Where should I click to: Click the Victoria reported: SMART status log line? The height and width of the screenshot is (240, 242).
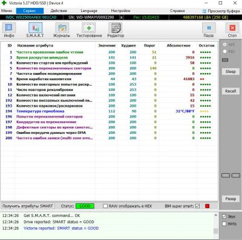click(61, 229)
